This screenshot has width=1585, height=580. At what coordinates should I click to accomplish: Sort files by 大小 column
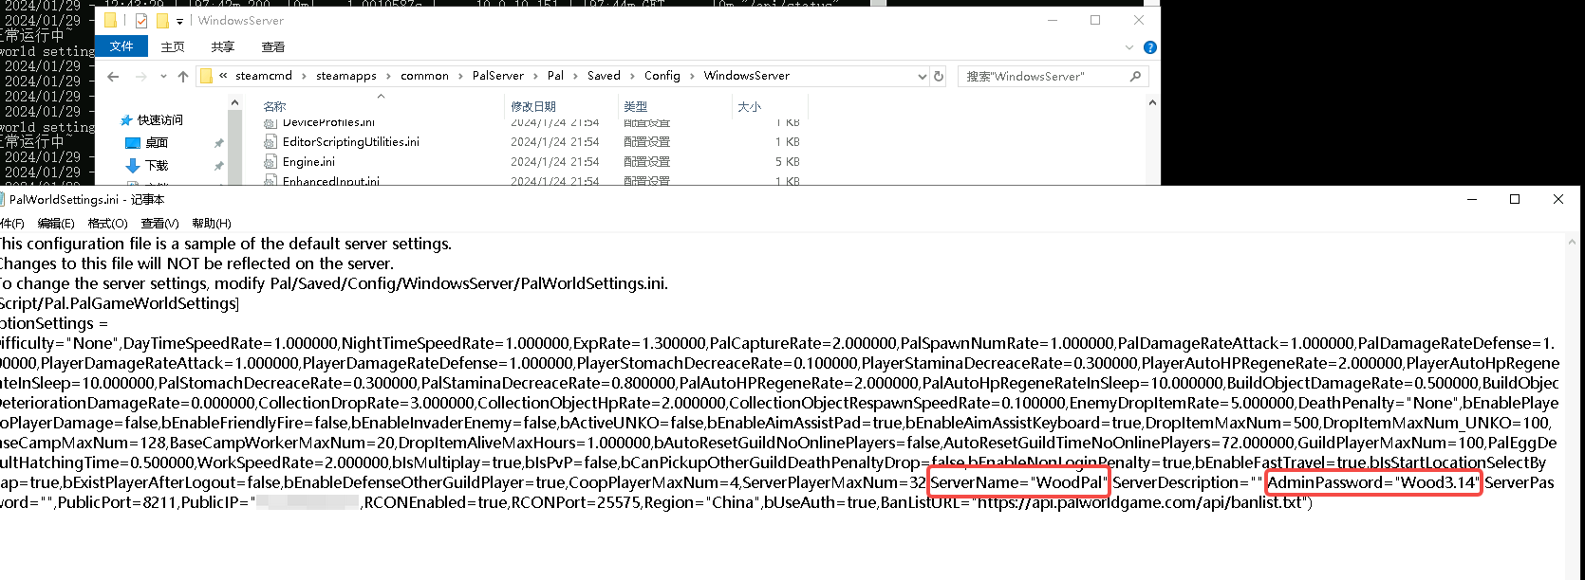[750, 107]
